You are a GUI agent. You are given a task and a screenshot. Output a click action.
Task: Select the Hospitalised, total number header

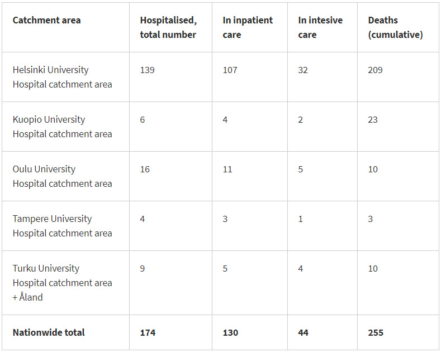(168, 27)
